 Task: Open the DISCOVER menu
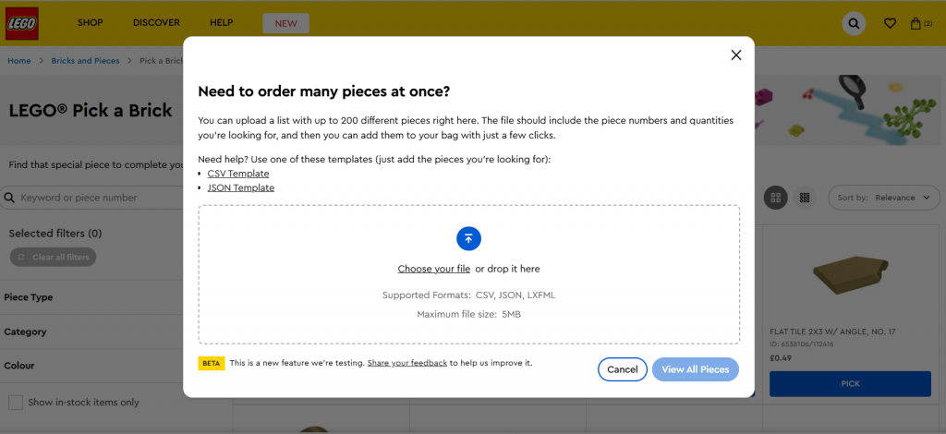pos(156,22)
